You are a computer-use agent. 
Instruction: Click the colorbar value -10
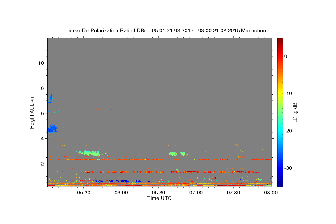[288, 94]
